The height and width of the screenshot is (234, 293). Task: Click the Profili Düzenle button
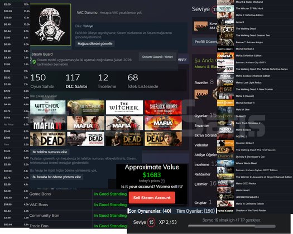point(205,42)
